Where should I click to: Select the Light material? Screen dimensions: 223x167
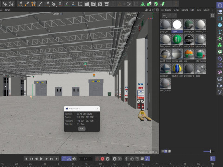click(177, 26)
